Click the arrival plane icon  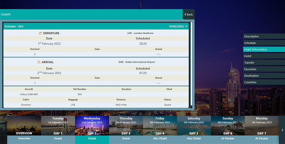(39, 62)
